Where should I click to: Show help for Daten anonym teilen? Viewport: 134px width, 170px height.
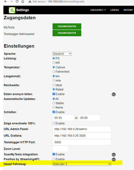(113, 94)
